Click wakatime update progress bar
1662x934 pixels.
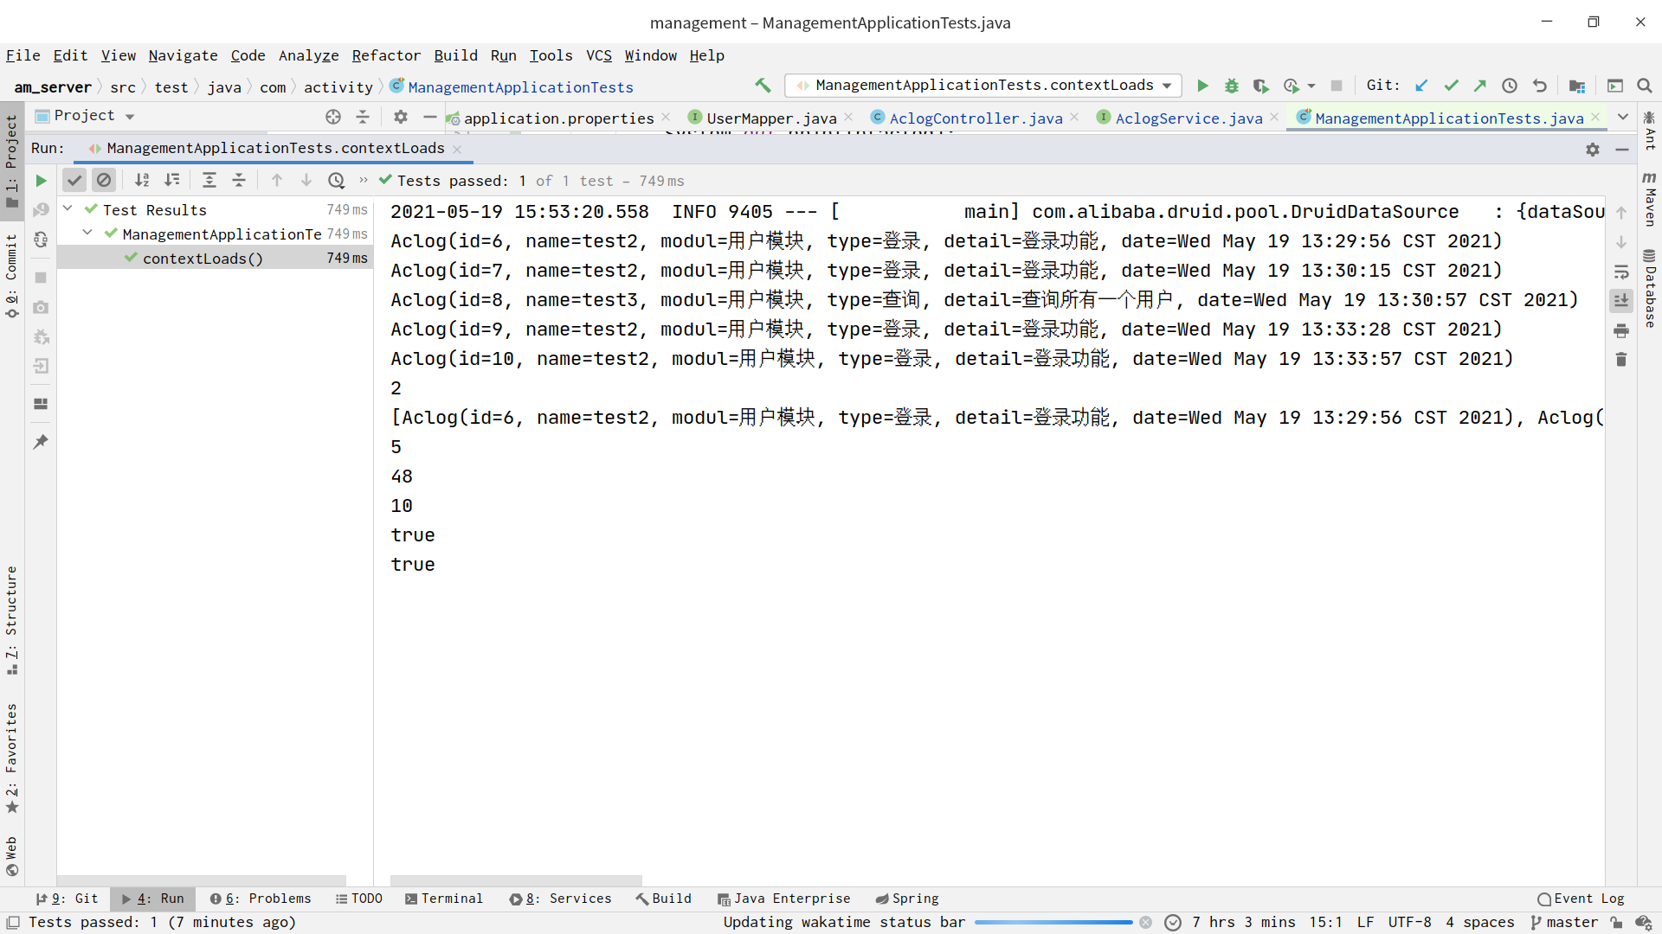tap(1053, 923)
